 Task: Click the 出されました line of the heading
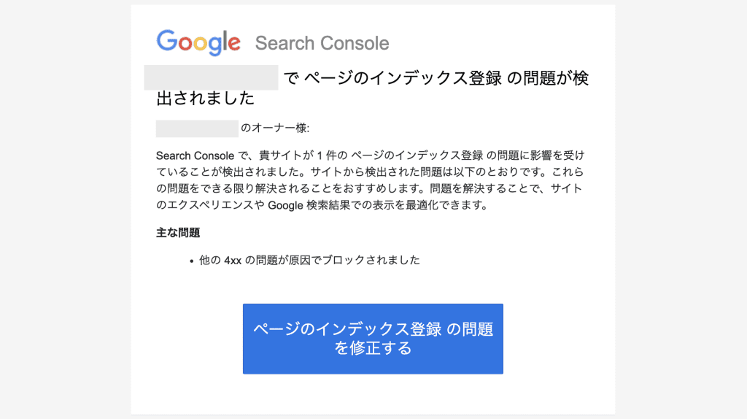[205, 99]
